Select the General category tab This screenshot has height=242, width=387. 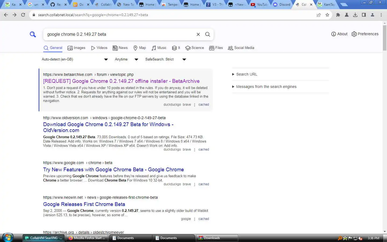pyautogui.click(x=53, y=48)
